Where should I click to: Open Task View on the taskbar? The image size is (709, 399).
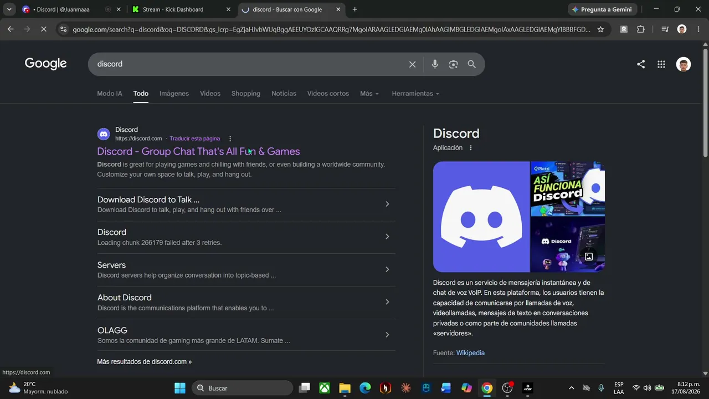(x=304, y=388)
